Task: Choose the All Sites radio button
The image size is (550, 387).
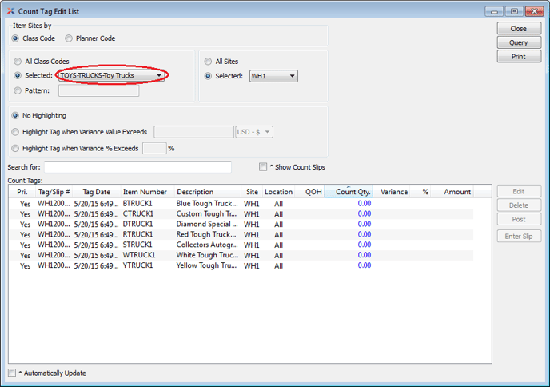Action: point(209,62)
